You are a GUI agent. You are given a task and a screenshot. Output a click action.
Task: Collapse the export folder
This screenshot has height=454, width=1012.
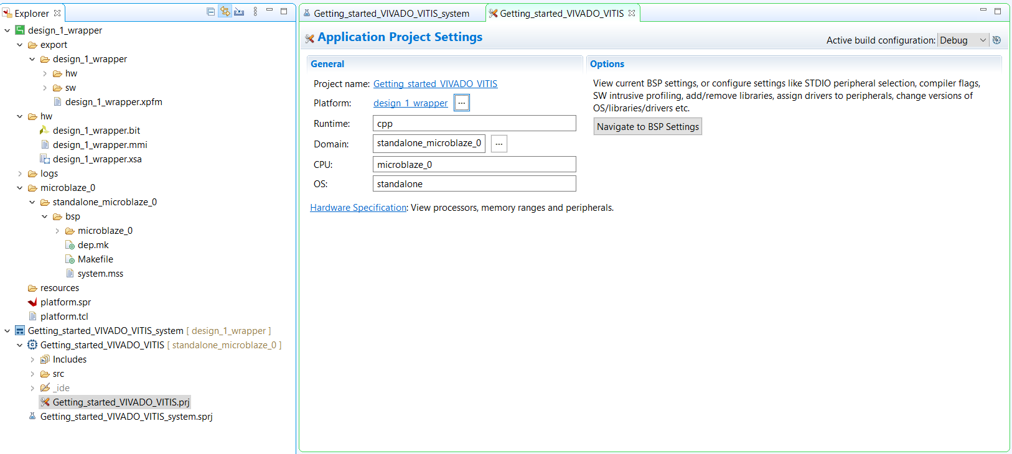click(x=19, y=45)
